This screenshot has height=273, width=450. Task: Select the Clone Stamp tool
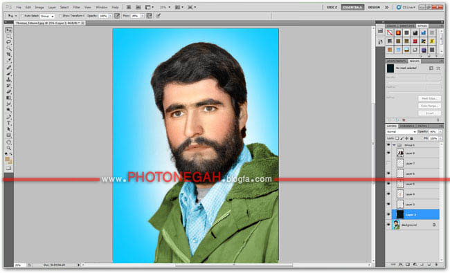pos(9,79)
